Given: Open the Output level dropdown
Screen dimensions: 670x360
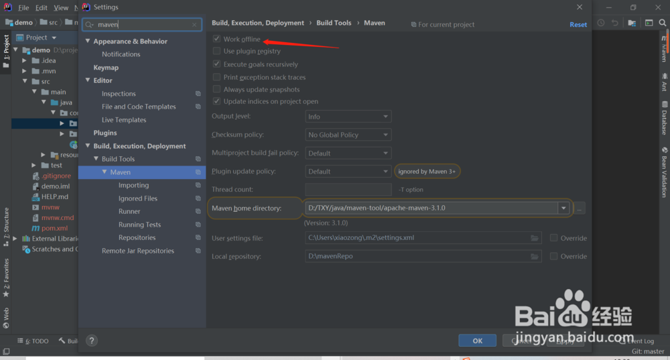Looking at the screenshot, I should pos(348,117).
